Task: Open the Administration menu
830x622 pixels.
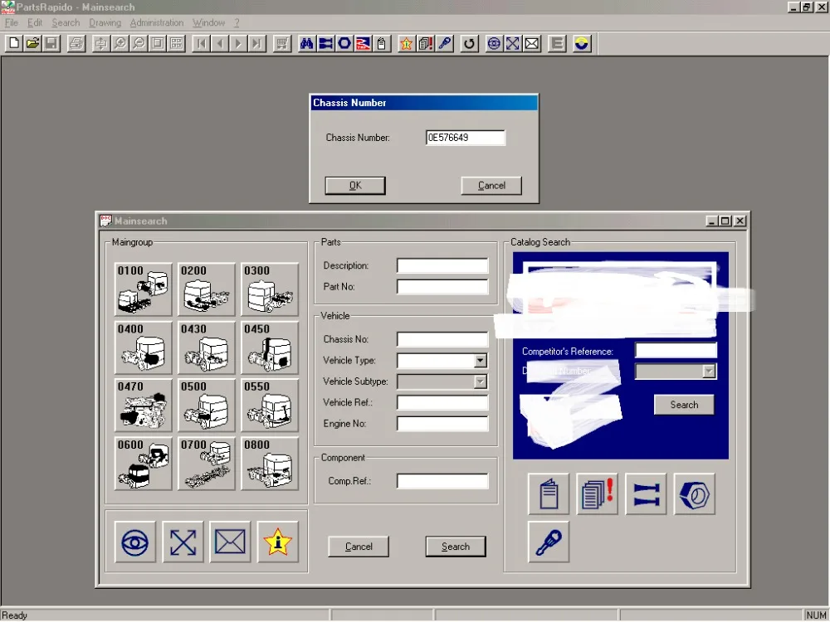Action: [x=157, y=22]
